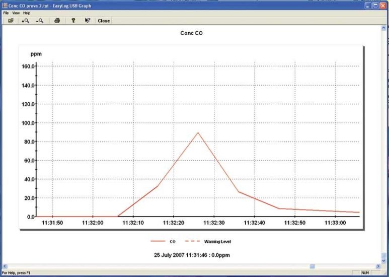
Task: Click the Open file toolbar icon
Action: coord(11,21)
